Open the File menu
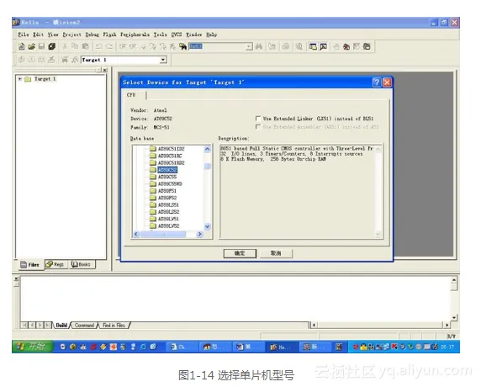481x387 pixels. [x=24, y=34]
